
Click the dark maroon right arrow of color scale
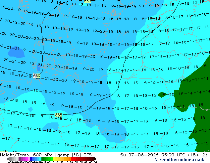pos(95,159)
